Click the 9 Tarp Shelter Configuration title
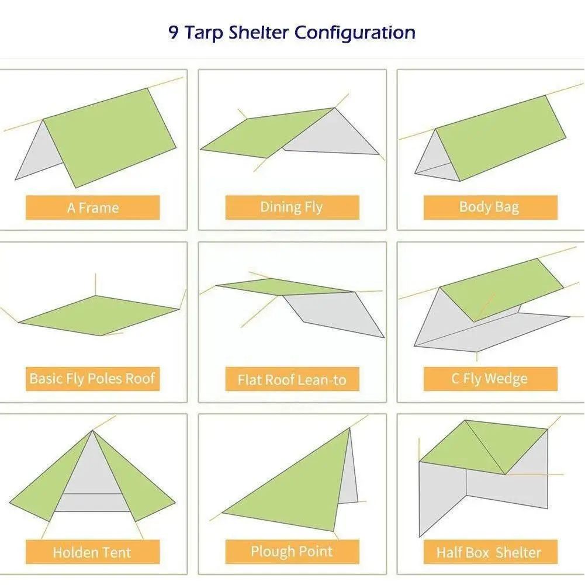 pos(292,32)
